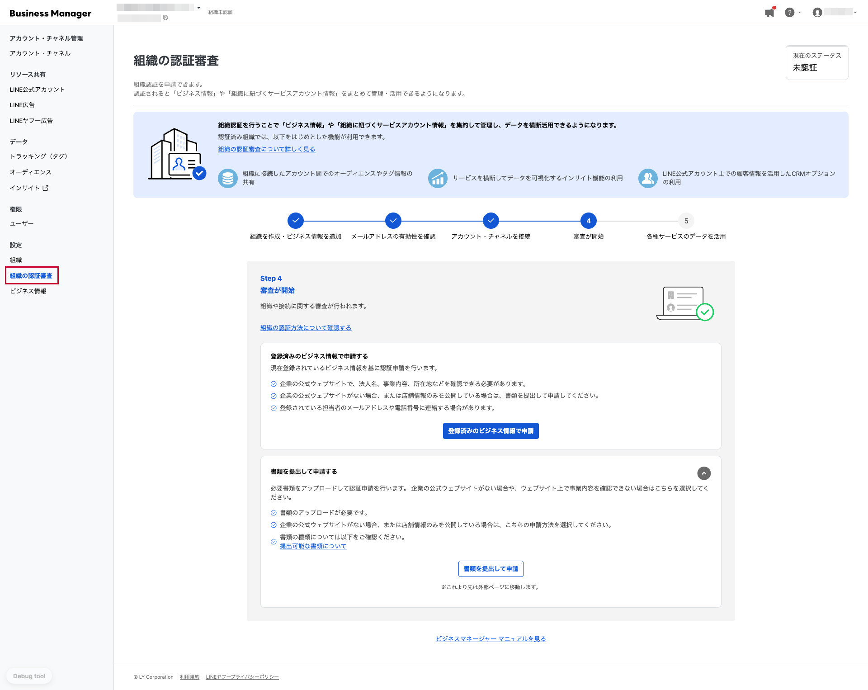
Task: Click the laptop review illustration
Action: pos(685,303)
